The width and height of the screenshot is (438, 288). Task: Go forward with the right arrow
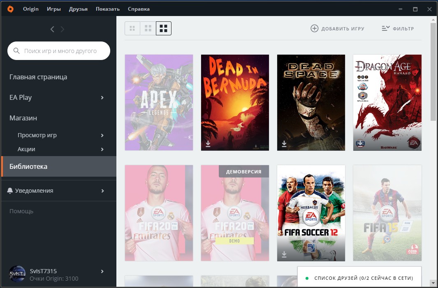pos(62,29)
